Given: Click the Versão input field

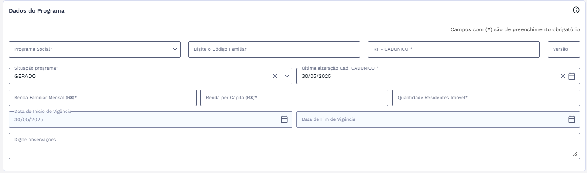Looking at the screenshot, I should point(564,49).
